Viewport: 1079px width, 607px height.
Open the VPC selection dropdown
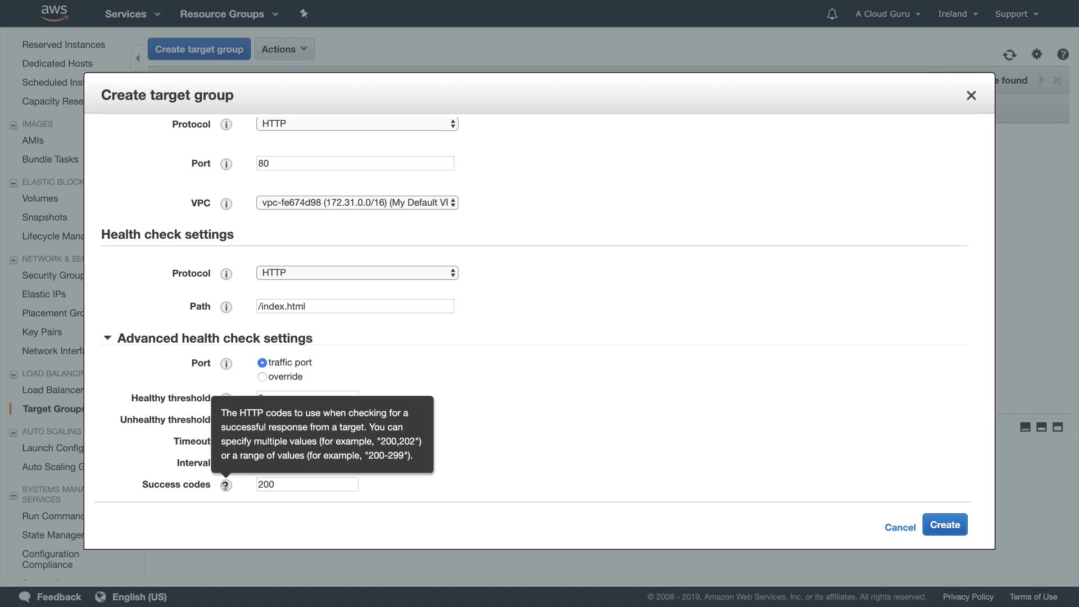pos(357,202)
